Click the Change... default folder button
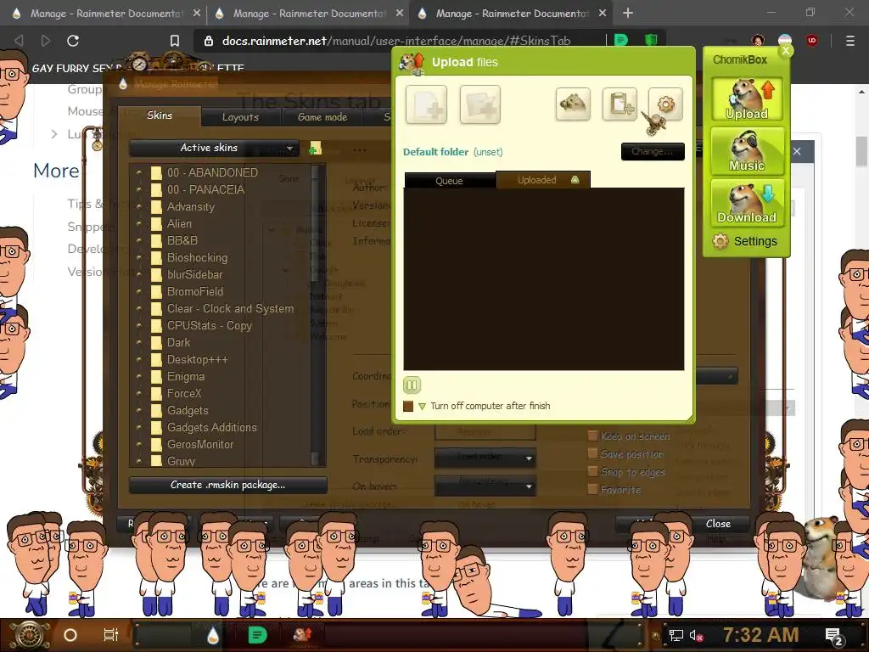Viewport: 869px width, 652px height. [x=653, y=151]
